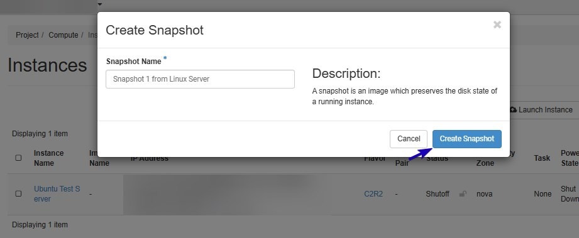The height and width of the screenshot is (238, 579).
Task: Click the nova availability zone cell
Action: [x=484, y=193]
